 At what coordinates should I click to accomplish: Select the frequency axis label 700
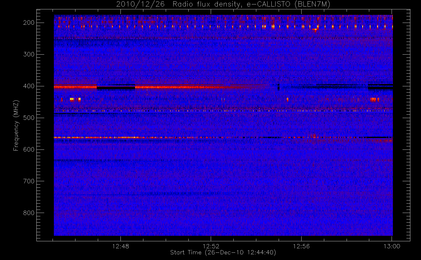point(29,181)
